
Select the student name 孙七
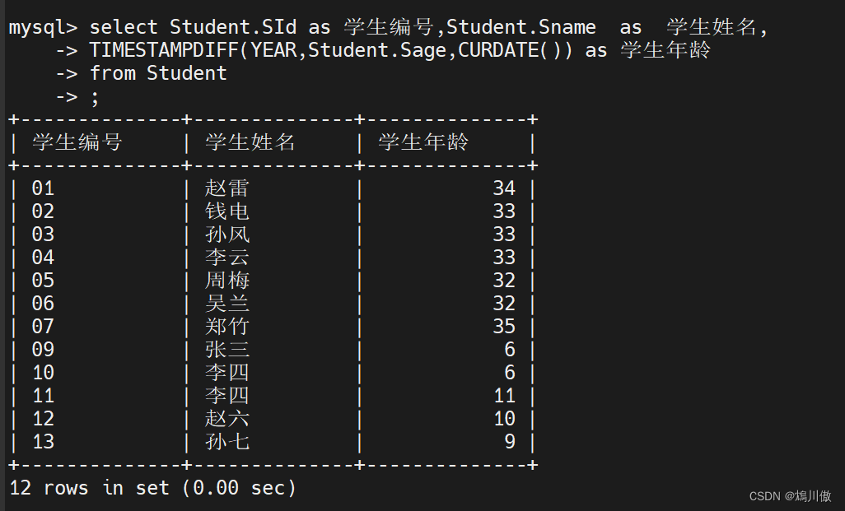pyautogui.click(x=227, y=442)
